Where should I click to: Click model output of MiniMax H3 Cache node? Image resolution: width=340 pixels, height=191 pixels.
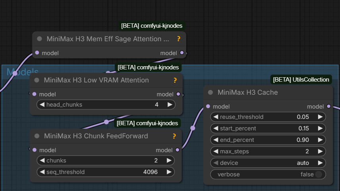tap(329, 107)
